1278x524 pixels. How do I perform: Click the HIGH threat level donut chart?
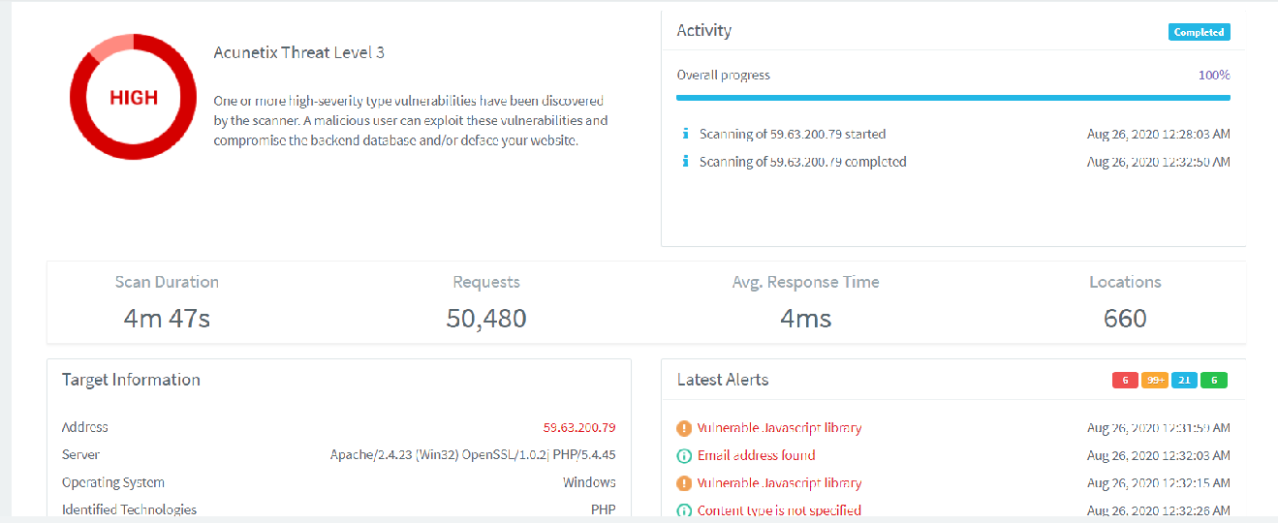(x=133, y=97)
